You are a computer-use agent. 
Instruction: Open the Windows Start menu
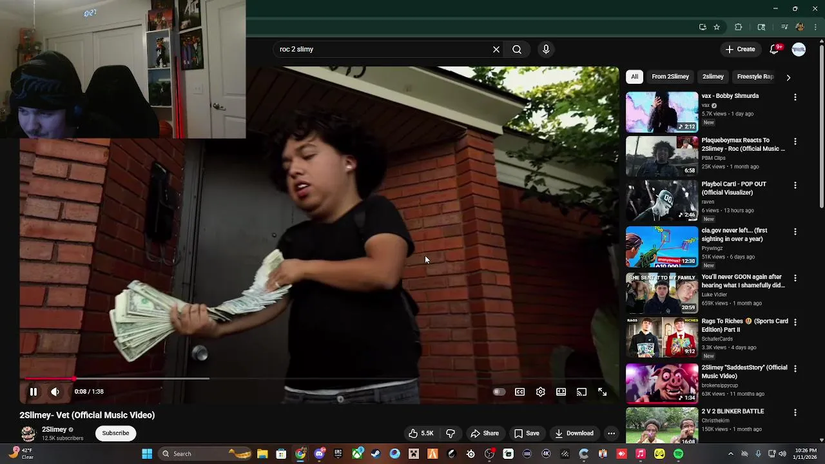click(147, 454)
